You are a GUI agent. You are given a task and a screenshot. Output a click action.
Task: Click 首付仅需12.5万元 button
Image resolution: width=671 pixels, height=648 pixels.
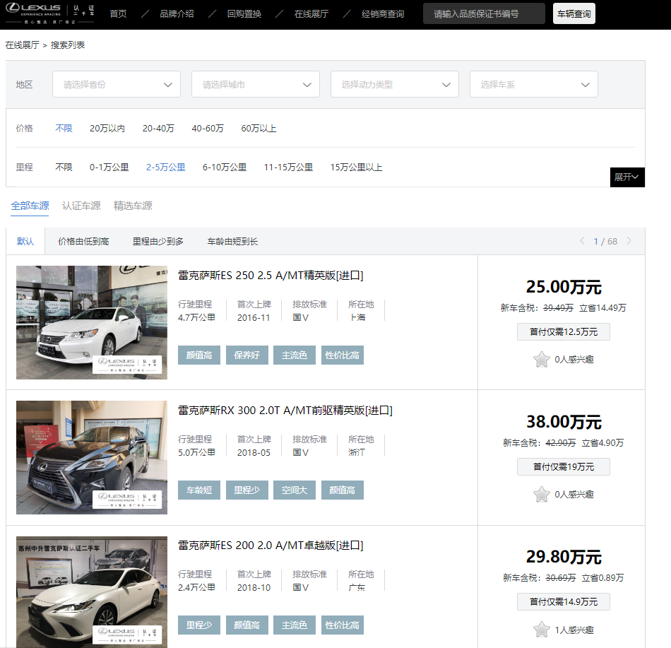(x=563, y=331)
